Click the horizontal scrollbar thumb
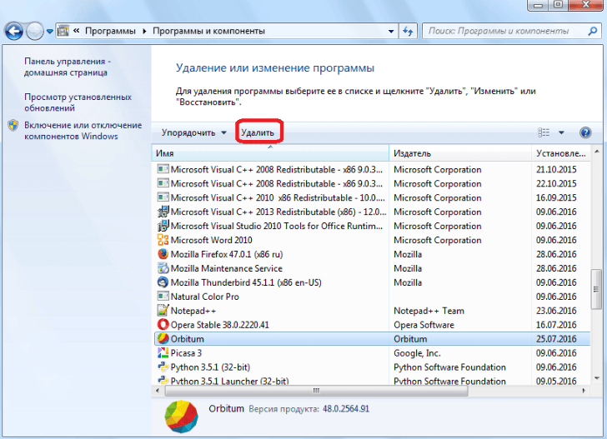The image size is (607, 439). click(316, 391)
